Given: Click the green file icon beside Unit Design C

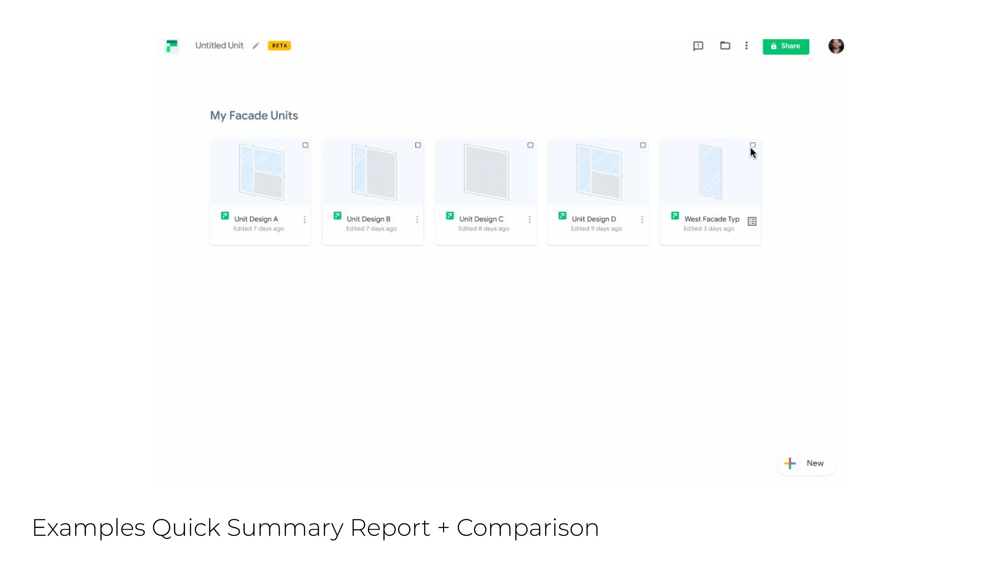Looking at the screenshot, I should pos(450,216).
